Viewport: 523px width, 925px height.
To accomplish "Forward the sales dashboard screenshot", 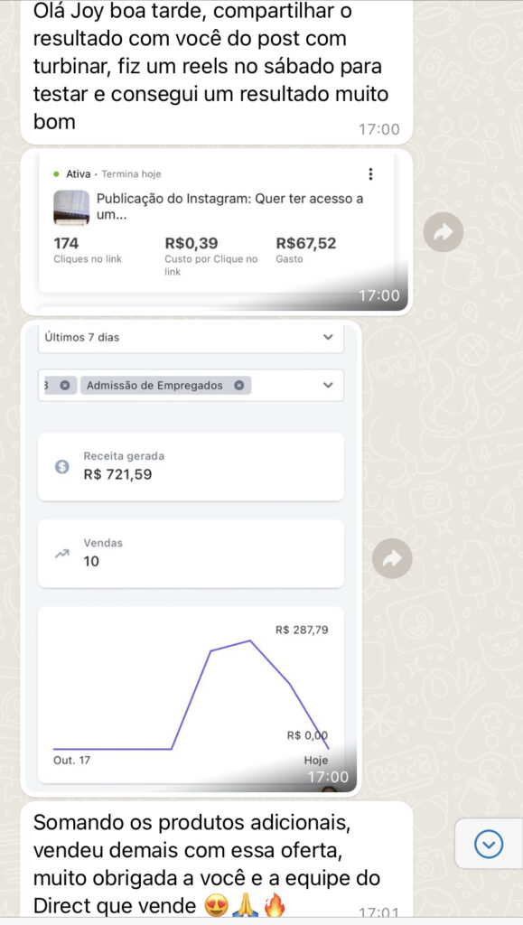I will pyautogui.click(x=392, y=557).
